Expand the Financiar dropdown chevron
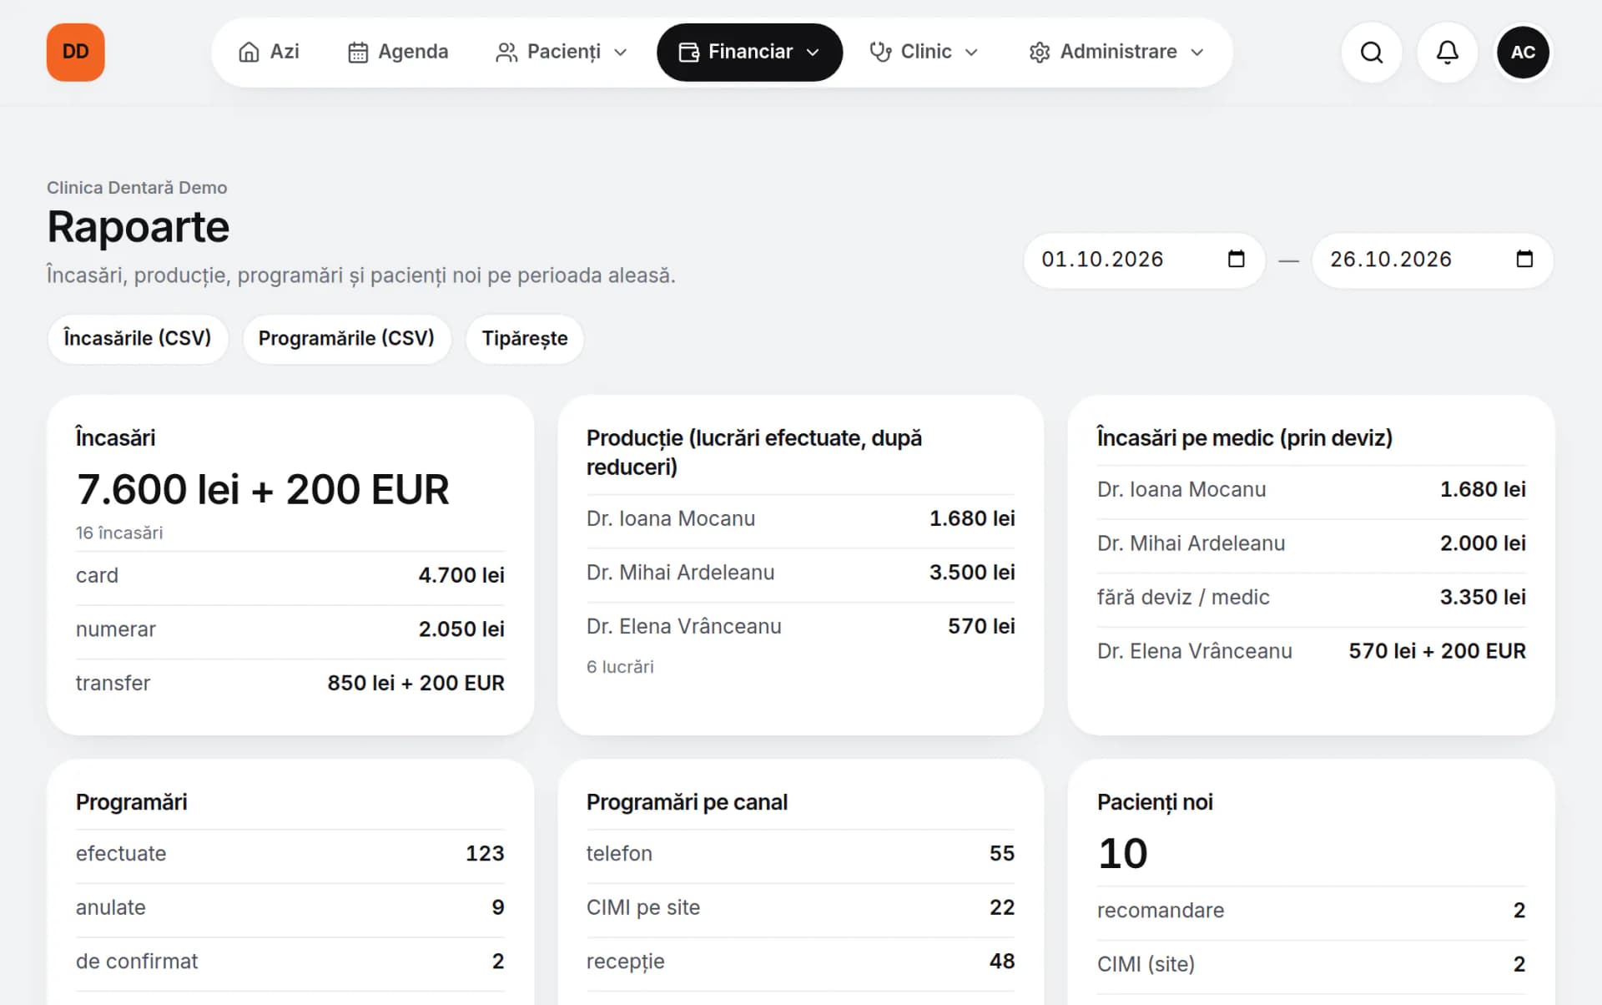 point(813,53)
